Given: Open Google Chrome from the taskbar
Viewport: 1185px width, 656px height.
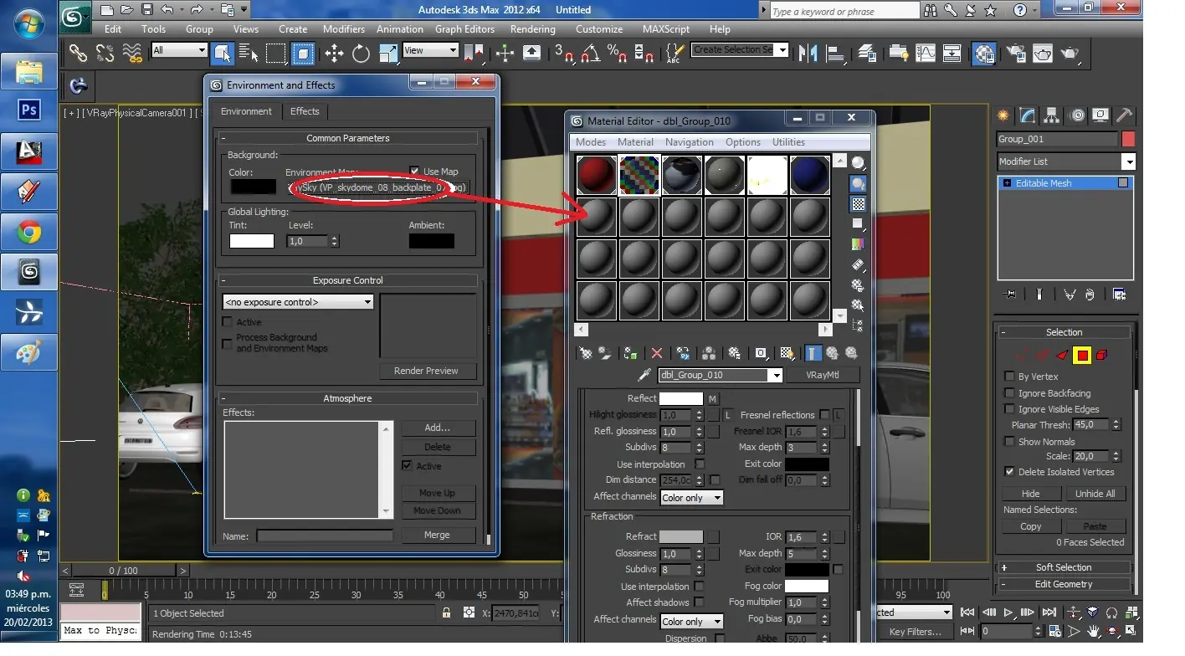Looking at the screenshot, I should pyautogui.click(x=30, y=232).
